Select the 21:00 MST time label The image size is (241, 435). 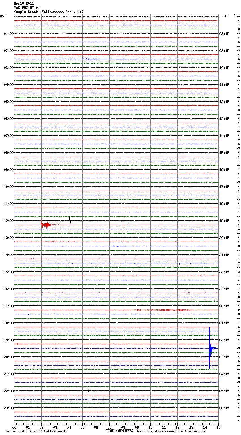(9, 374)
